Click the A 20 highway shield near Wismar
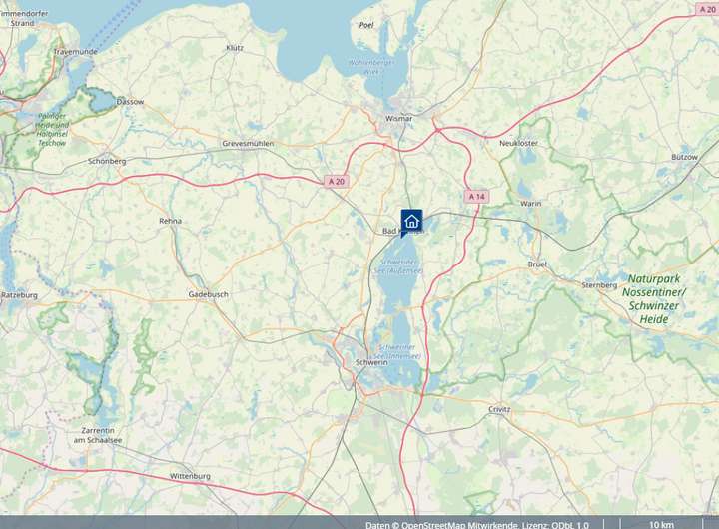Screen dimensions: 719x529 (337, 181)
